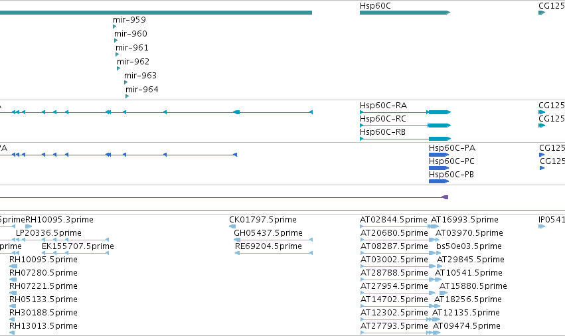
Task: Click EST AT10541.5prime
Action: point(469,273)
